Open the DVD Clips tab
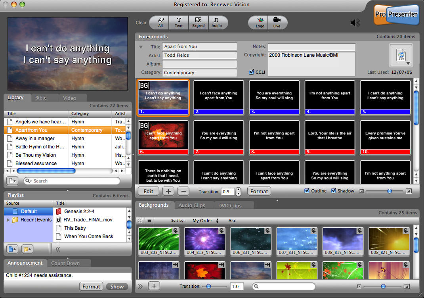Screen dimensions: 424x298 tap(230, 206)
